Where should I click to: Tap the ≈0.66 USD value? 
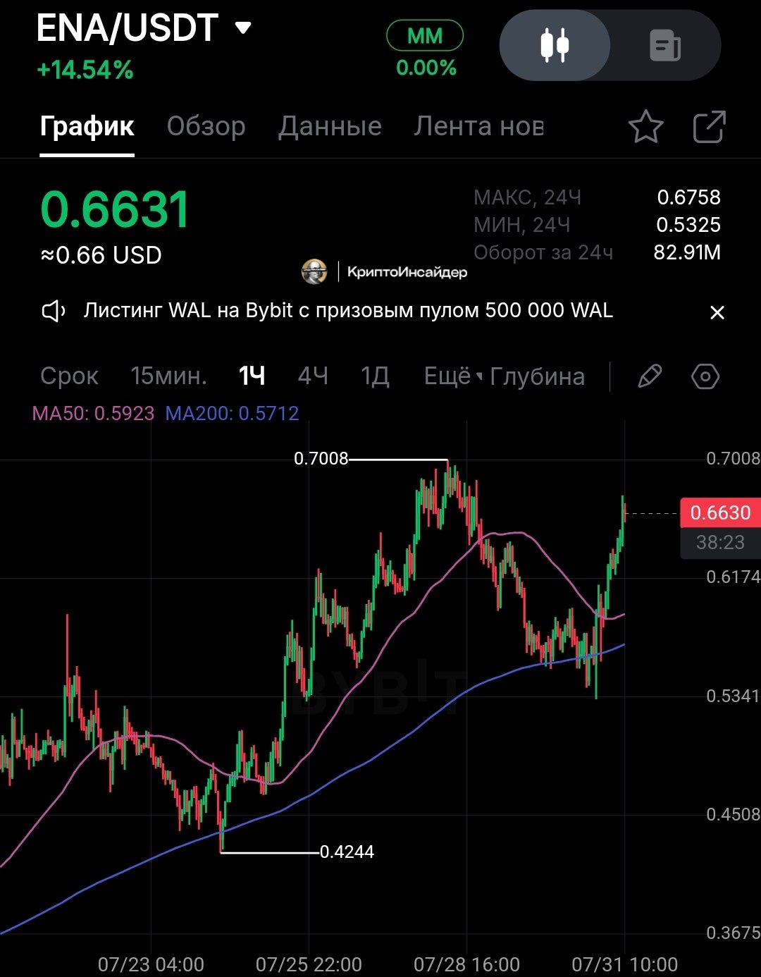[101, 255]
